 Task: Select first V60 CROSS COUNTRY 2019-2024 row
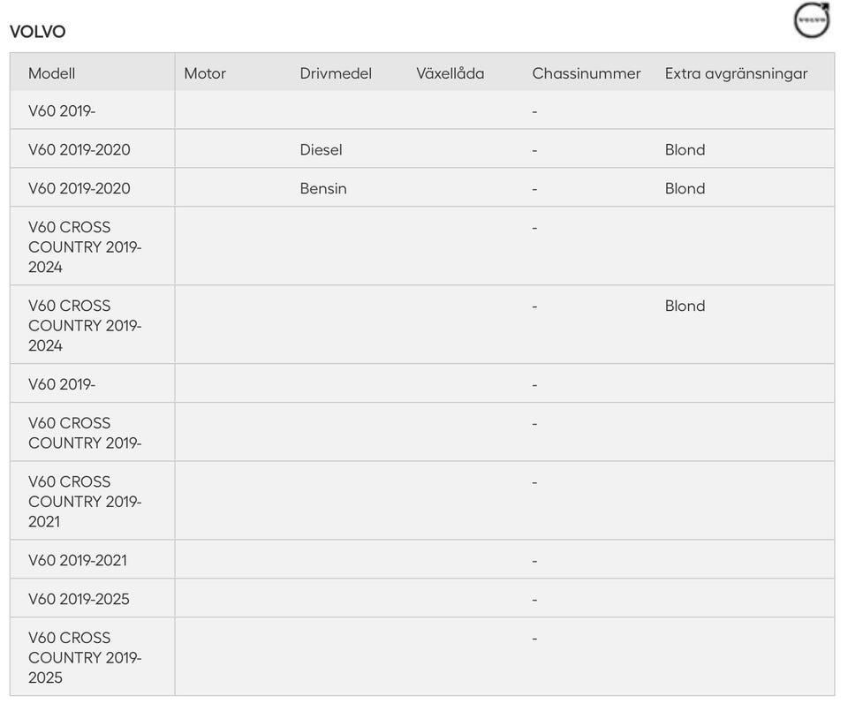(x=422, y=246)
